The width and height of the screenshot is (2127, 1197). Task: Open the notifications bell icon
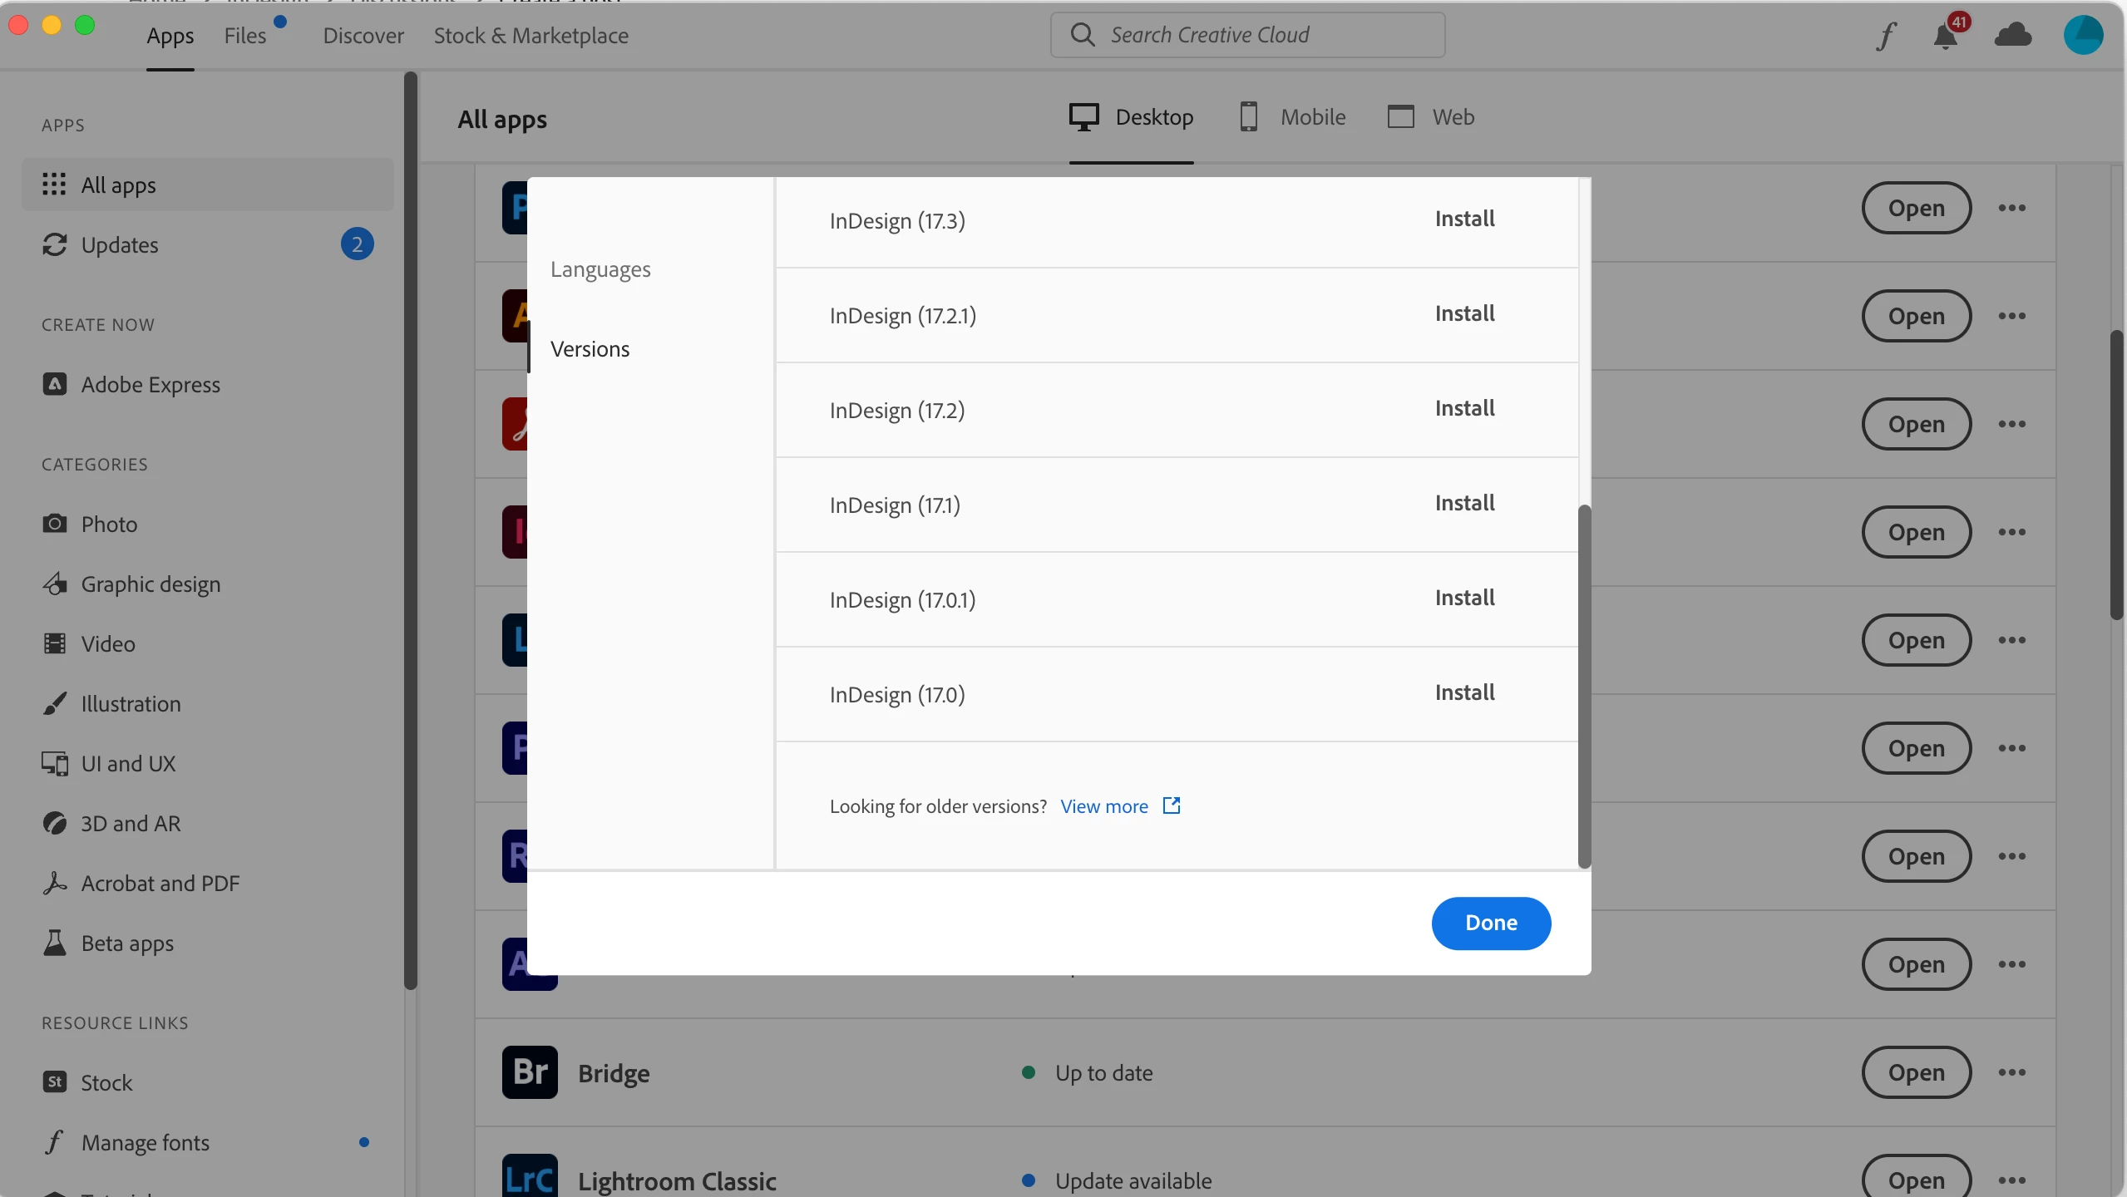click(1945, 36)
